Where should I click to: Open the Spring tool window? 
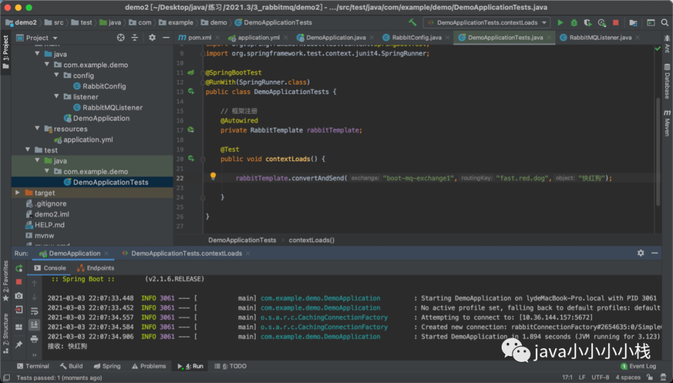[x=107, y=366]
